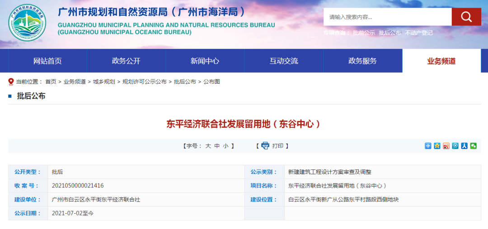Open the 政务公开 nav tab
Viewport: 488px width, 229px height.
(x=126, y=61)
